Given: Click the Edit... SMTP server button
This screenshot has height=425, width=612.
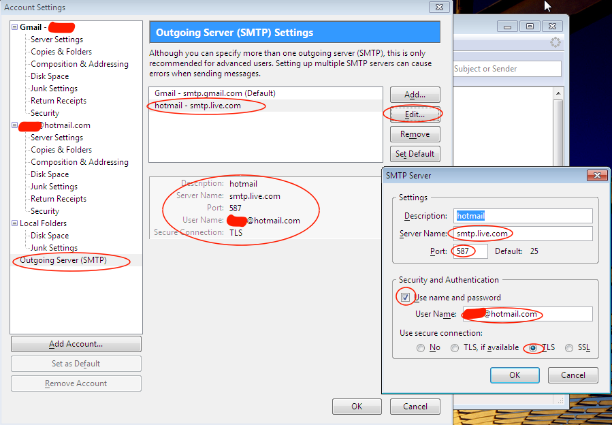Looking at the screenshot, I should coord(415,114).
